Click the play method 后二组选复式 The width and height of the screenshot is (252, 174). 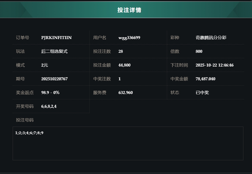click(x=54, y=51)
